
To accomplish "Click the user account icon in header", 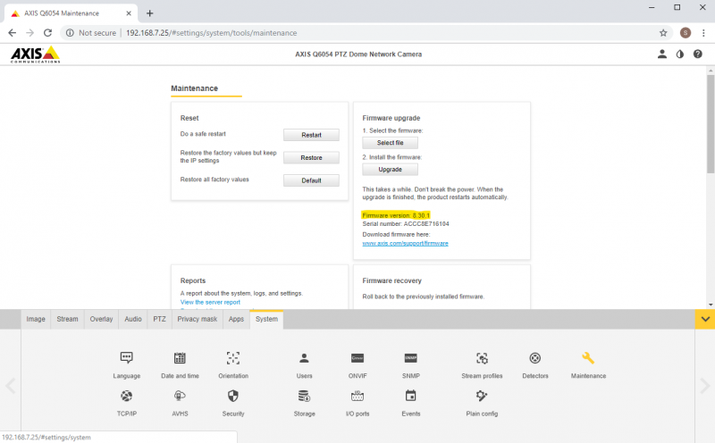I will tap(662, 54).
